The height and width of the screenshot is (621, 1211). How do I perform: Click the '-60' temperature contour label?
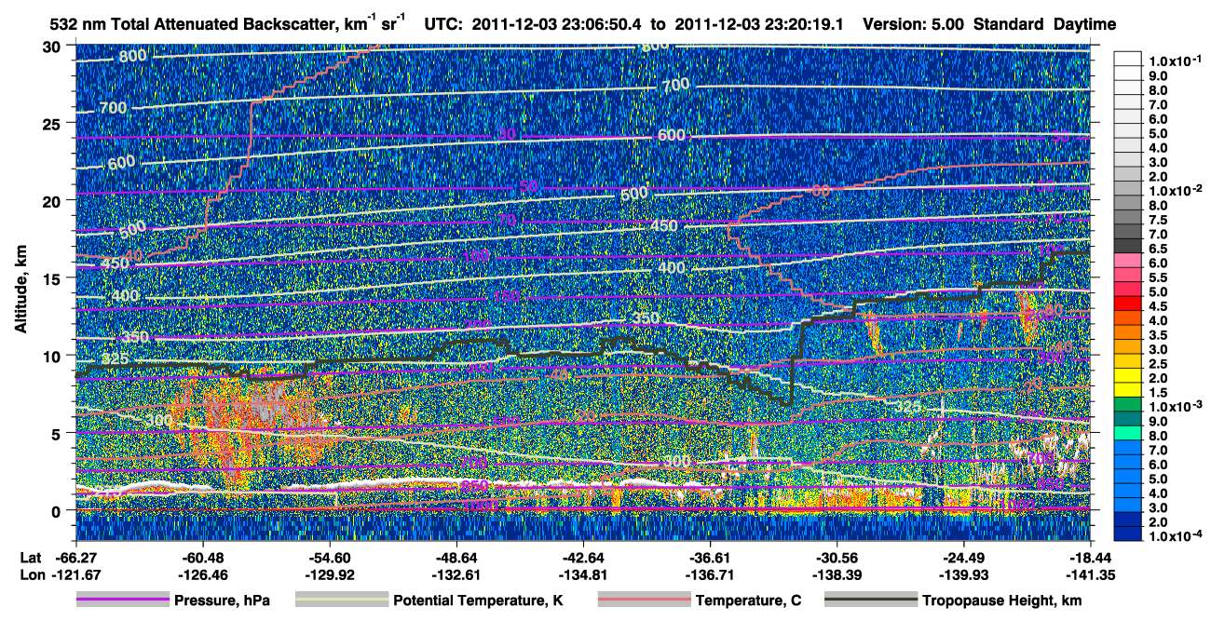[x=819, y=192]
